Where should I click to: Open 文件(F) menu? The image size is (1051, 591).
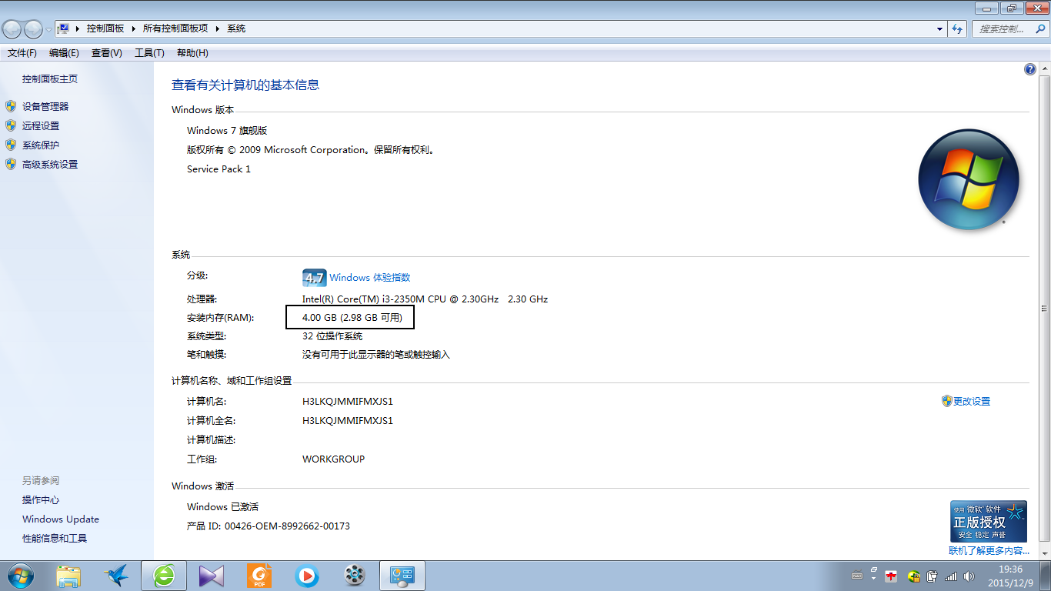[x=22, y=52]
